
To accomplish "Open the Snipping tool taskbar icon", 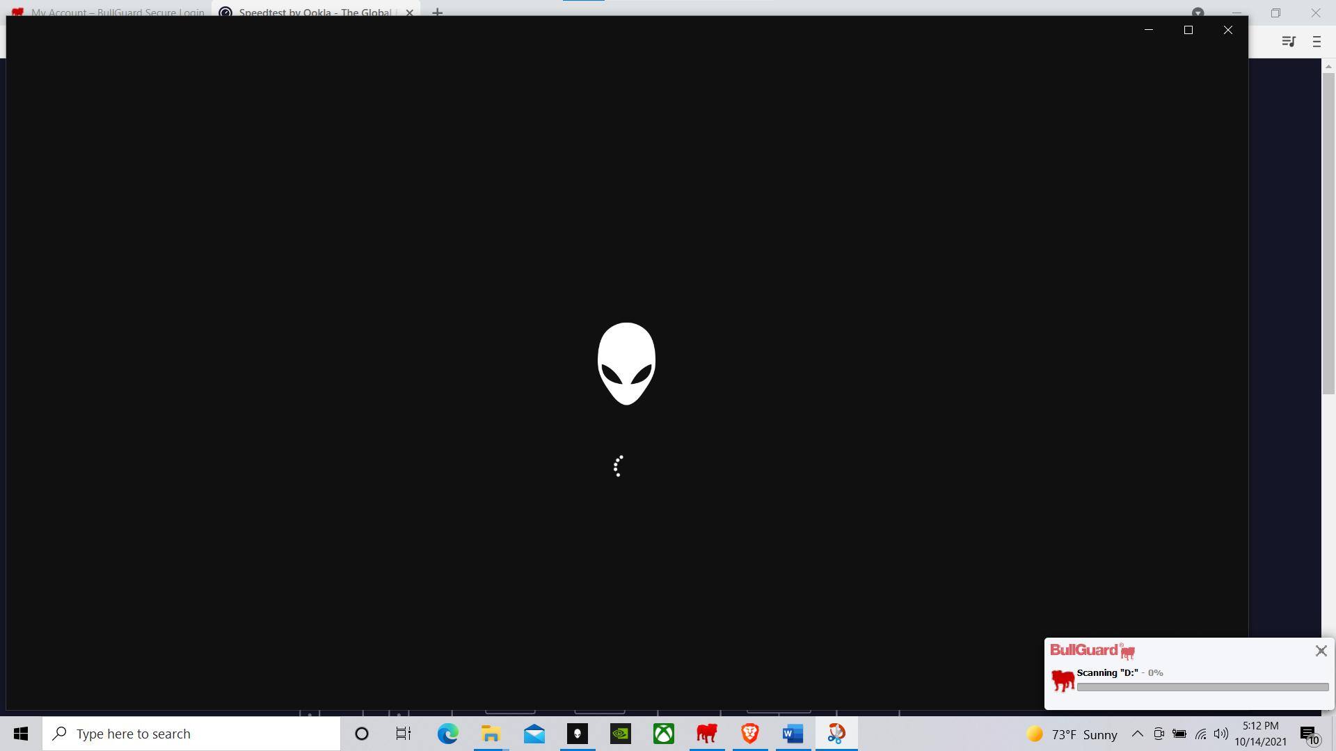I will [x=836, y=734].
